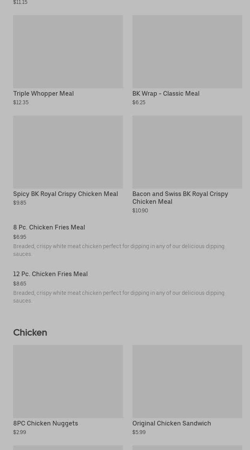Viewport: 250px width, 450px height.
Task: Select the BK Wrap - Classic Meal photo
Action: 187,52
